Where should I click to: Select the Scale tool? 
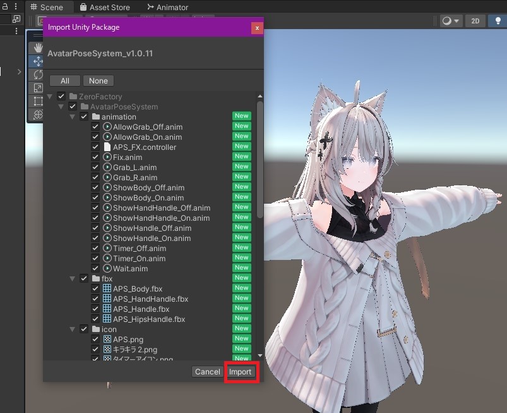coord(38,88)
